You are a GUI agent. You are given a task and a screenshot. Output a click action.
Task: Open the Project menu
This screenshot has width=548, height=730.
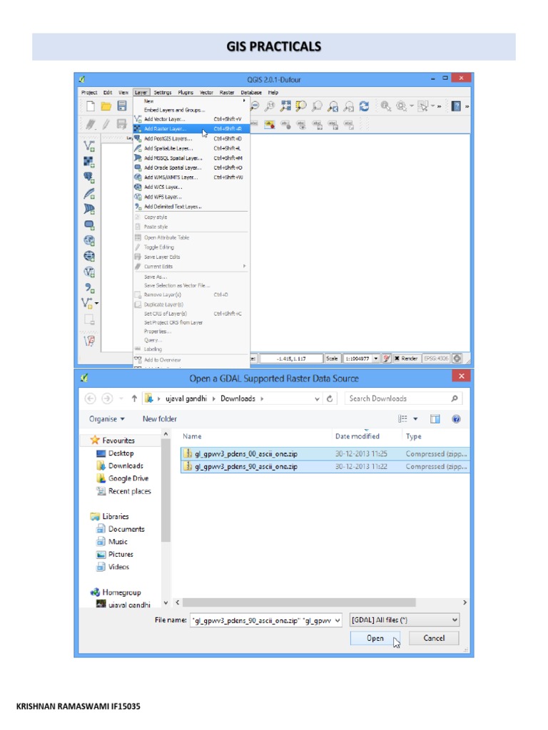point(89,92)
